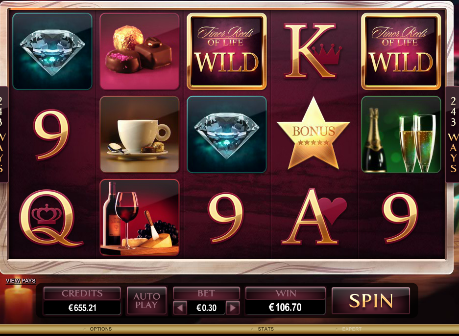Viewport: 459px width, 336px height.
Task: Select the chocolates symbol on second reel
Action: (x=140, y=51)
